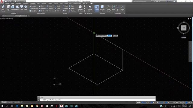
Task: Select the Loft tool
Action: 21,8
